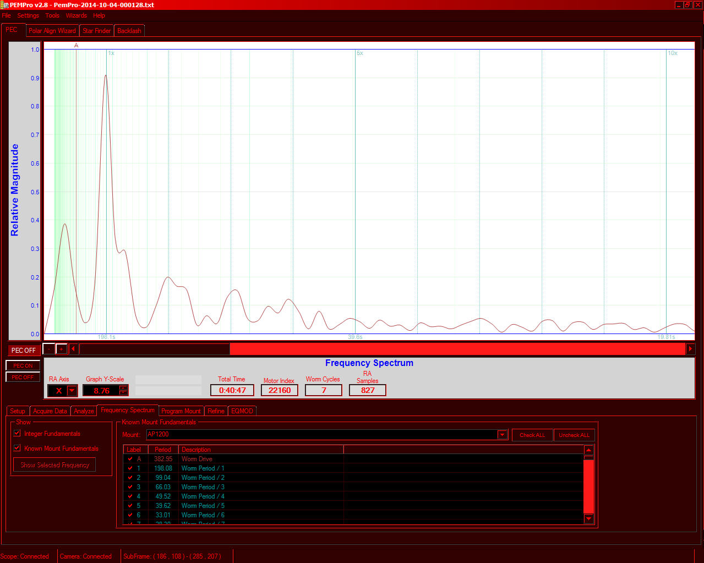Toggle checkmark for Worm Drive row

(x=130, y=459)
